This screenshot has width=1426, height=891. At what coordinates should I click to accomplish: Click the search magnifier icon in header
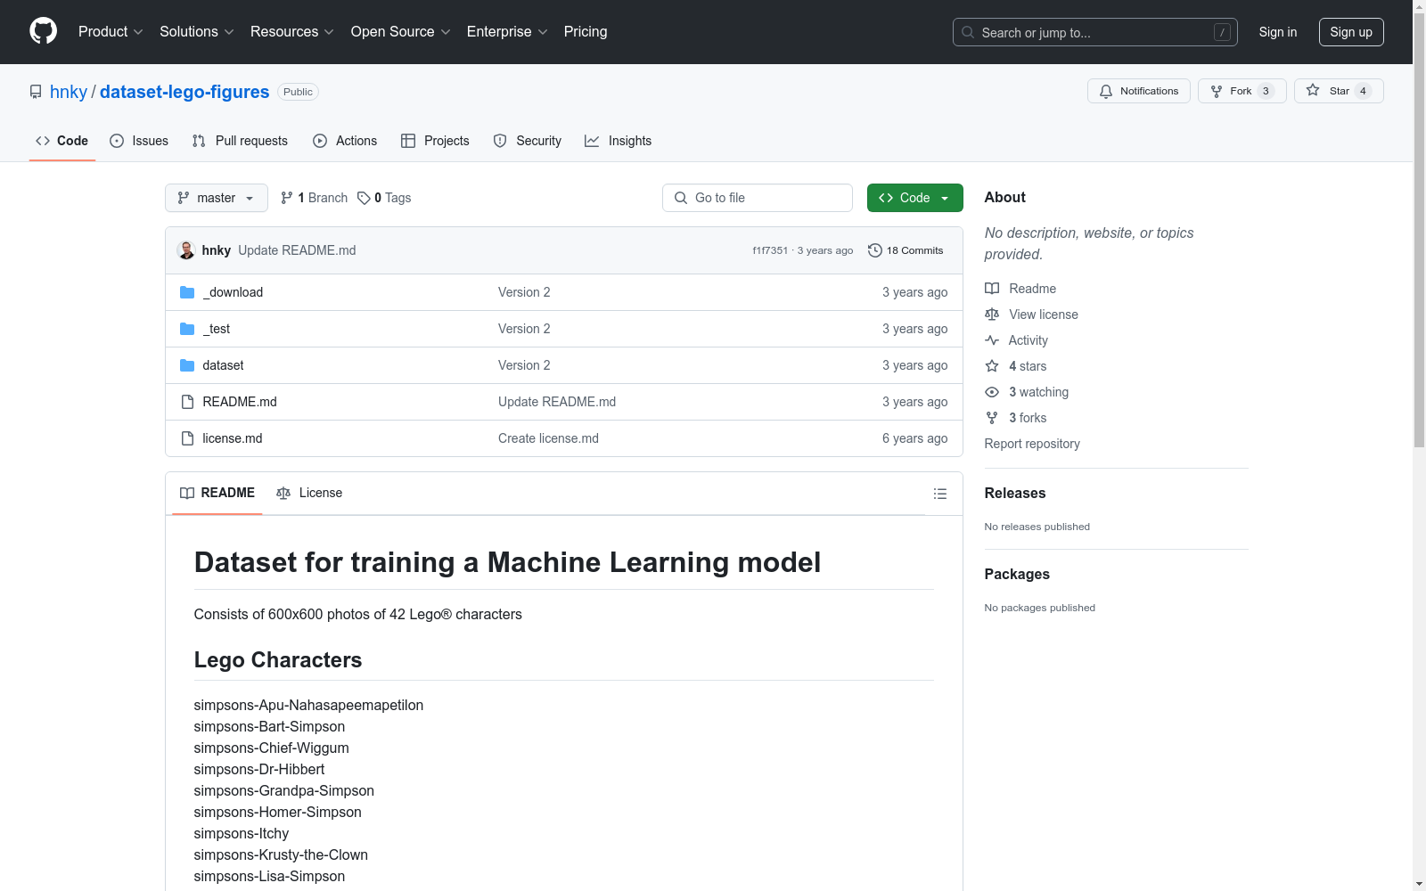coord(968,32)
